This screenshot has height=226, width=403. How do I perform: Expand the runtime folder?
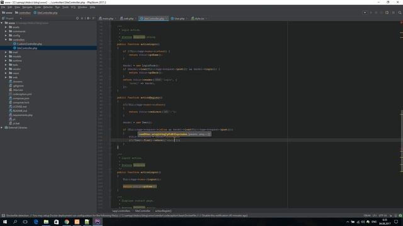tap(6, 60)
